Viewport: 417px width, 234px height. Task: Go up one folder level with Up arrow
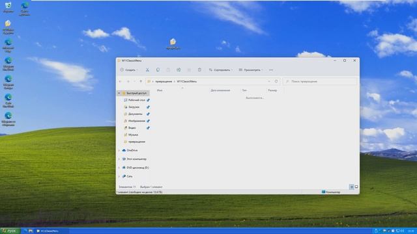(141, 81)
